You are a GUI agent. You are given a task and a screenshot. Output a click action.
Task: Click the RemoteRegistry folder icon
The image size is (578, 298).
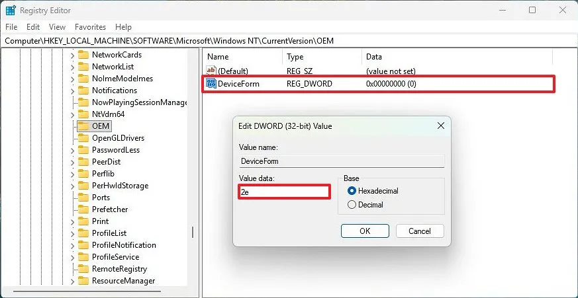point(83,269)
